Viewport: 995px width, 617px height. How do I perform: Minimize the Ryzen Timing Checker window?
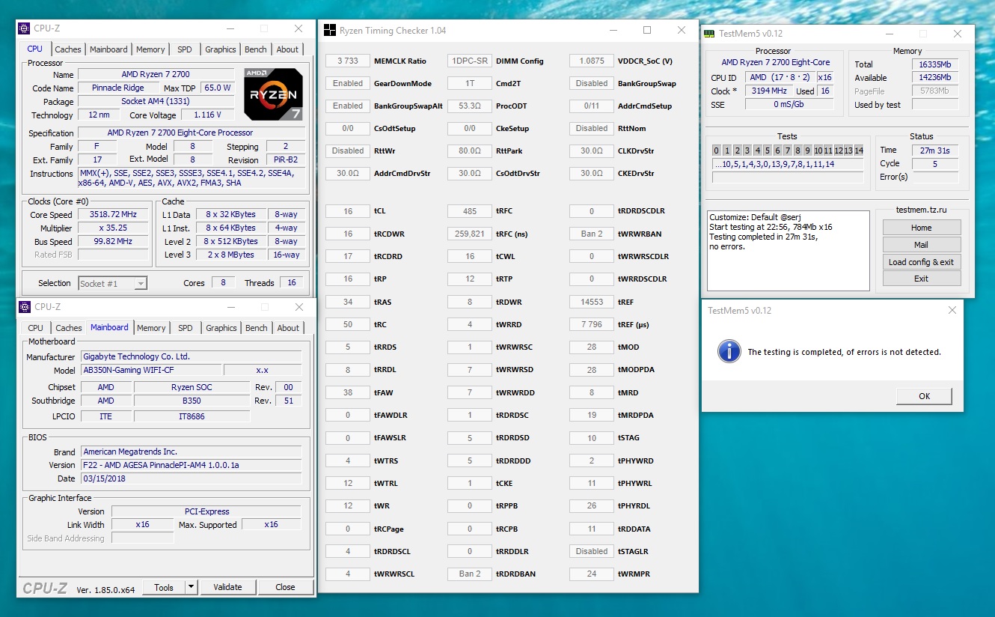pyautogui.click(x=613, y=30)
